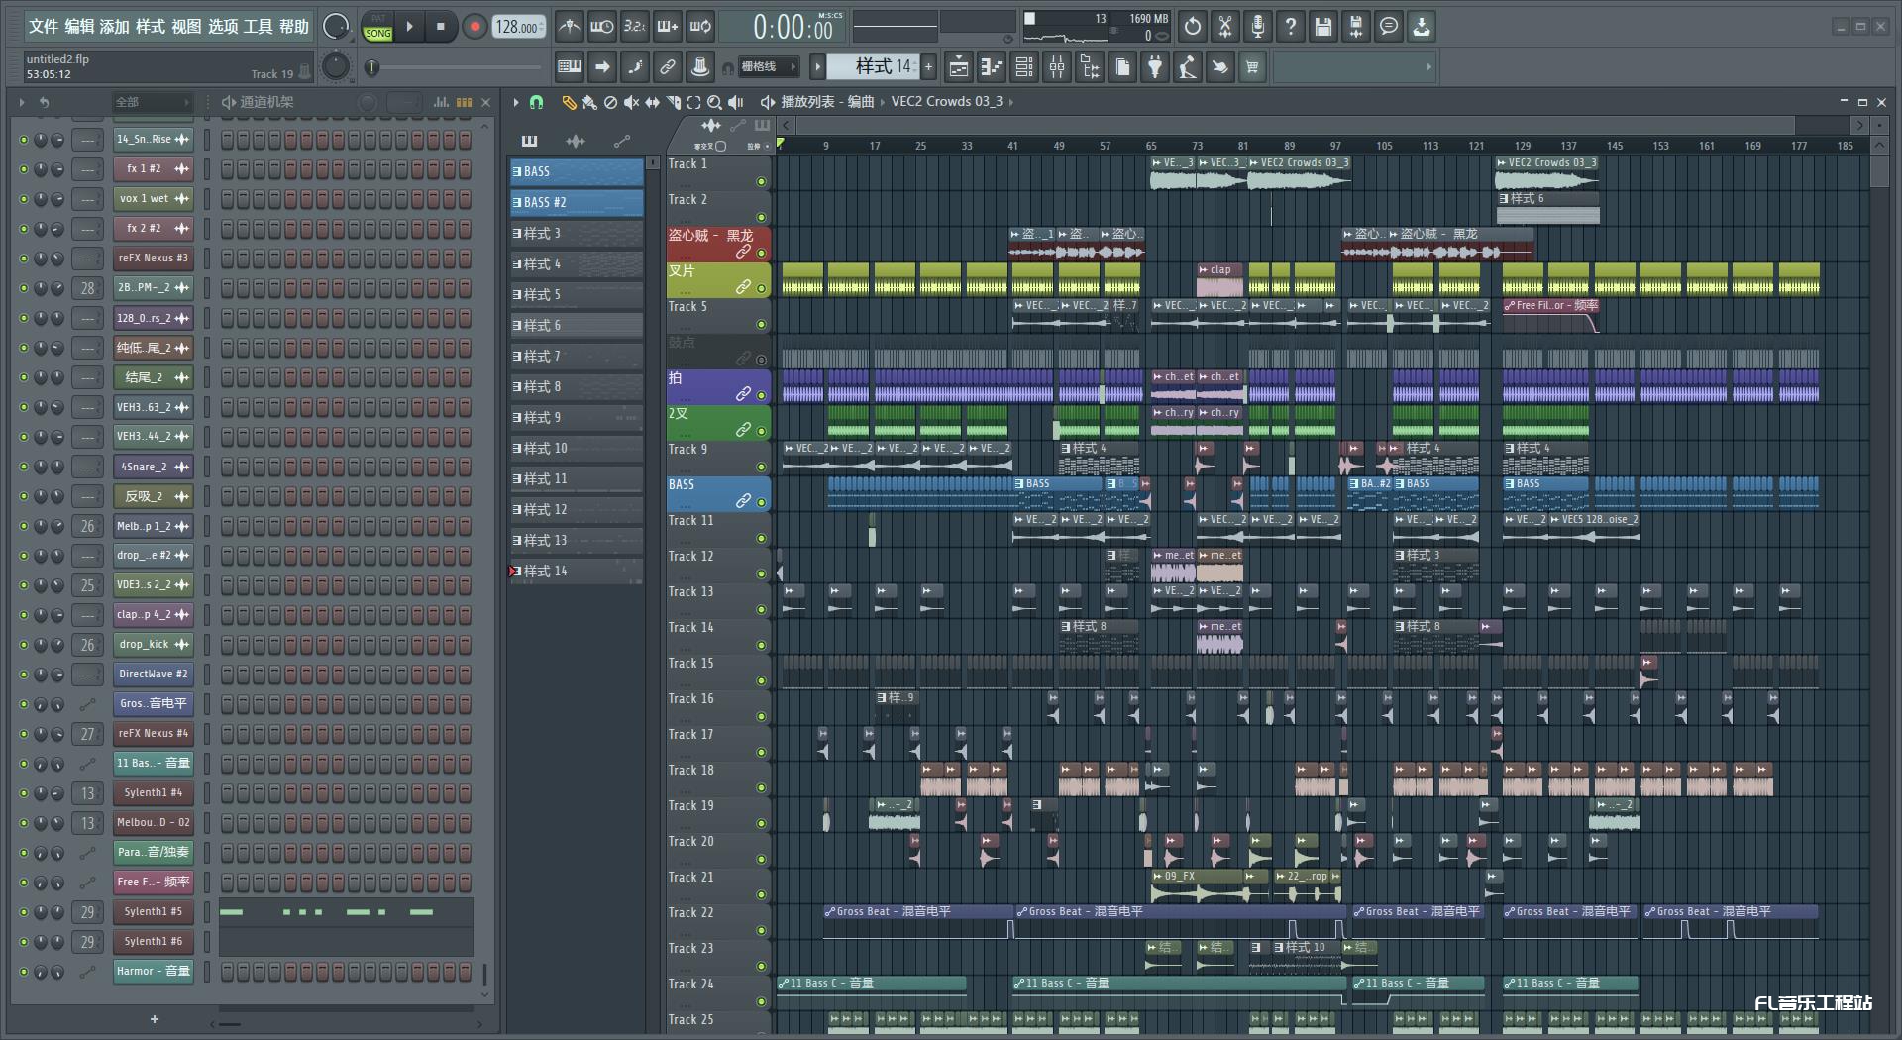Save project with the floppy disk icon
The image size is (1902, 1040).
coord(1323,27)
